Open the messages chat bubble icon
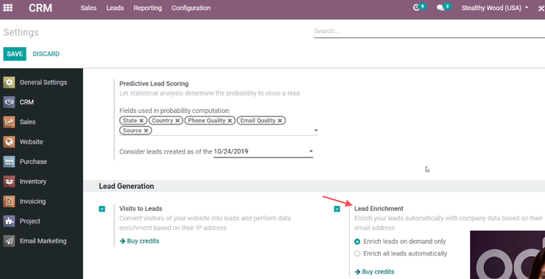 click(x=440, y=8)
